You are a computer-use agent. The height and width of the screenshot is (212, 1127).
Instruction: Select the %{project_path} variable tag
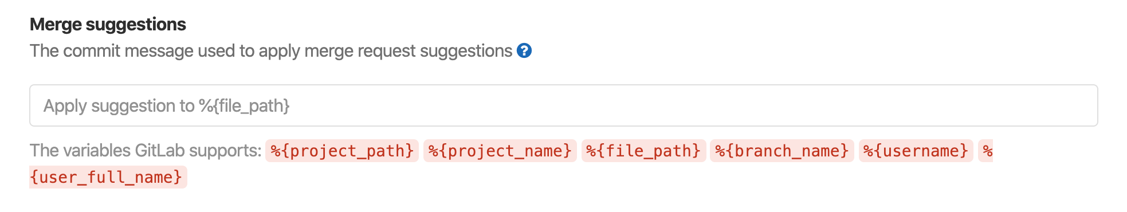342,151
